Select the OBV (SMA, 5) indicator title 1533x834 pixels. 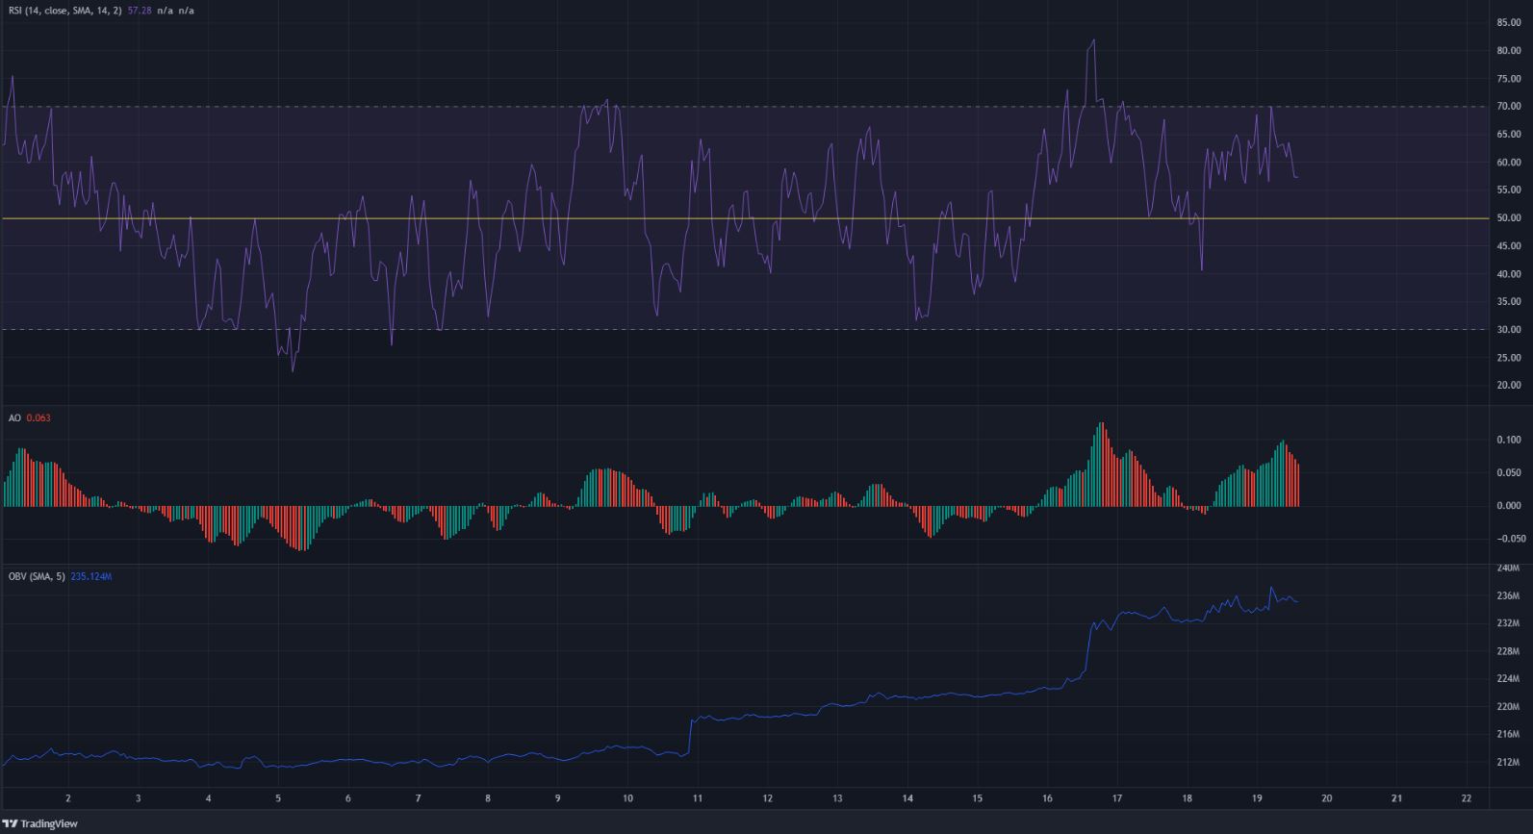(37, 576)
